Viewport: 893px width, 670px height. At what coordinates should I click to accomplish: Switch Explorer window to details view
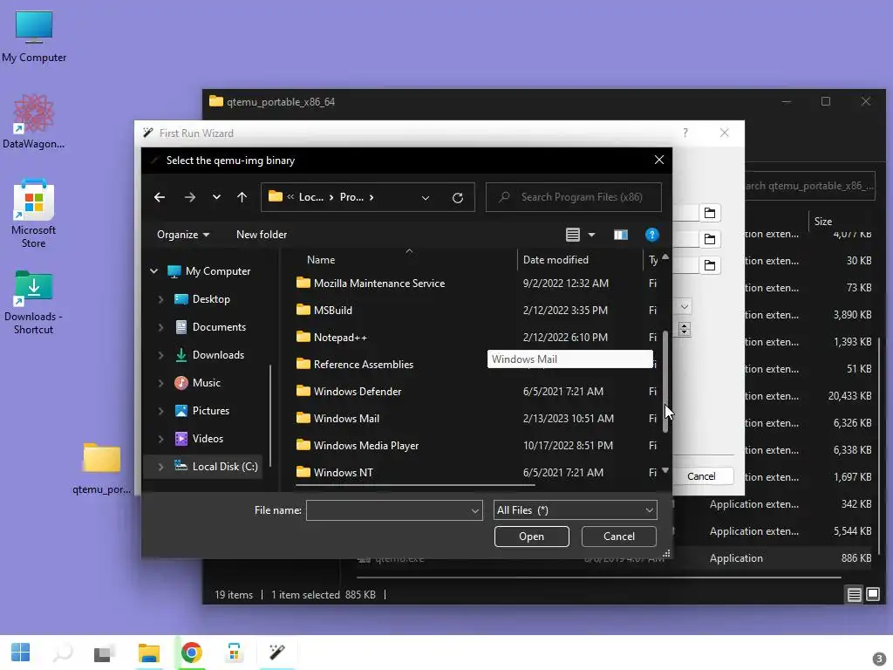(855, 595)
